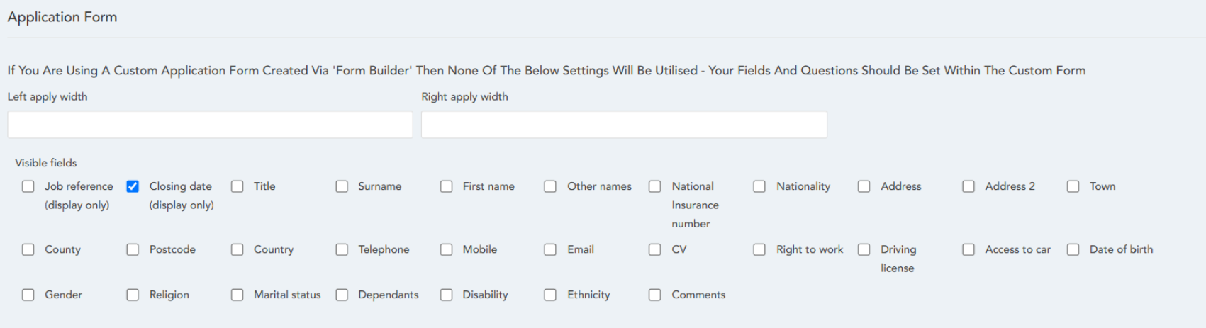Tick the Address 2 checkbox
Image resolution: width=1206 pixels, height=328 pixels.
968,186
